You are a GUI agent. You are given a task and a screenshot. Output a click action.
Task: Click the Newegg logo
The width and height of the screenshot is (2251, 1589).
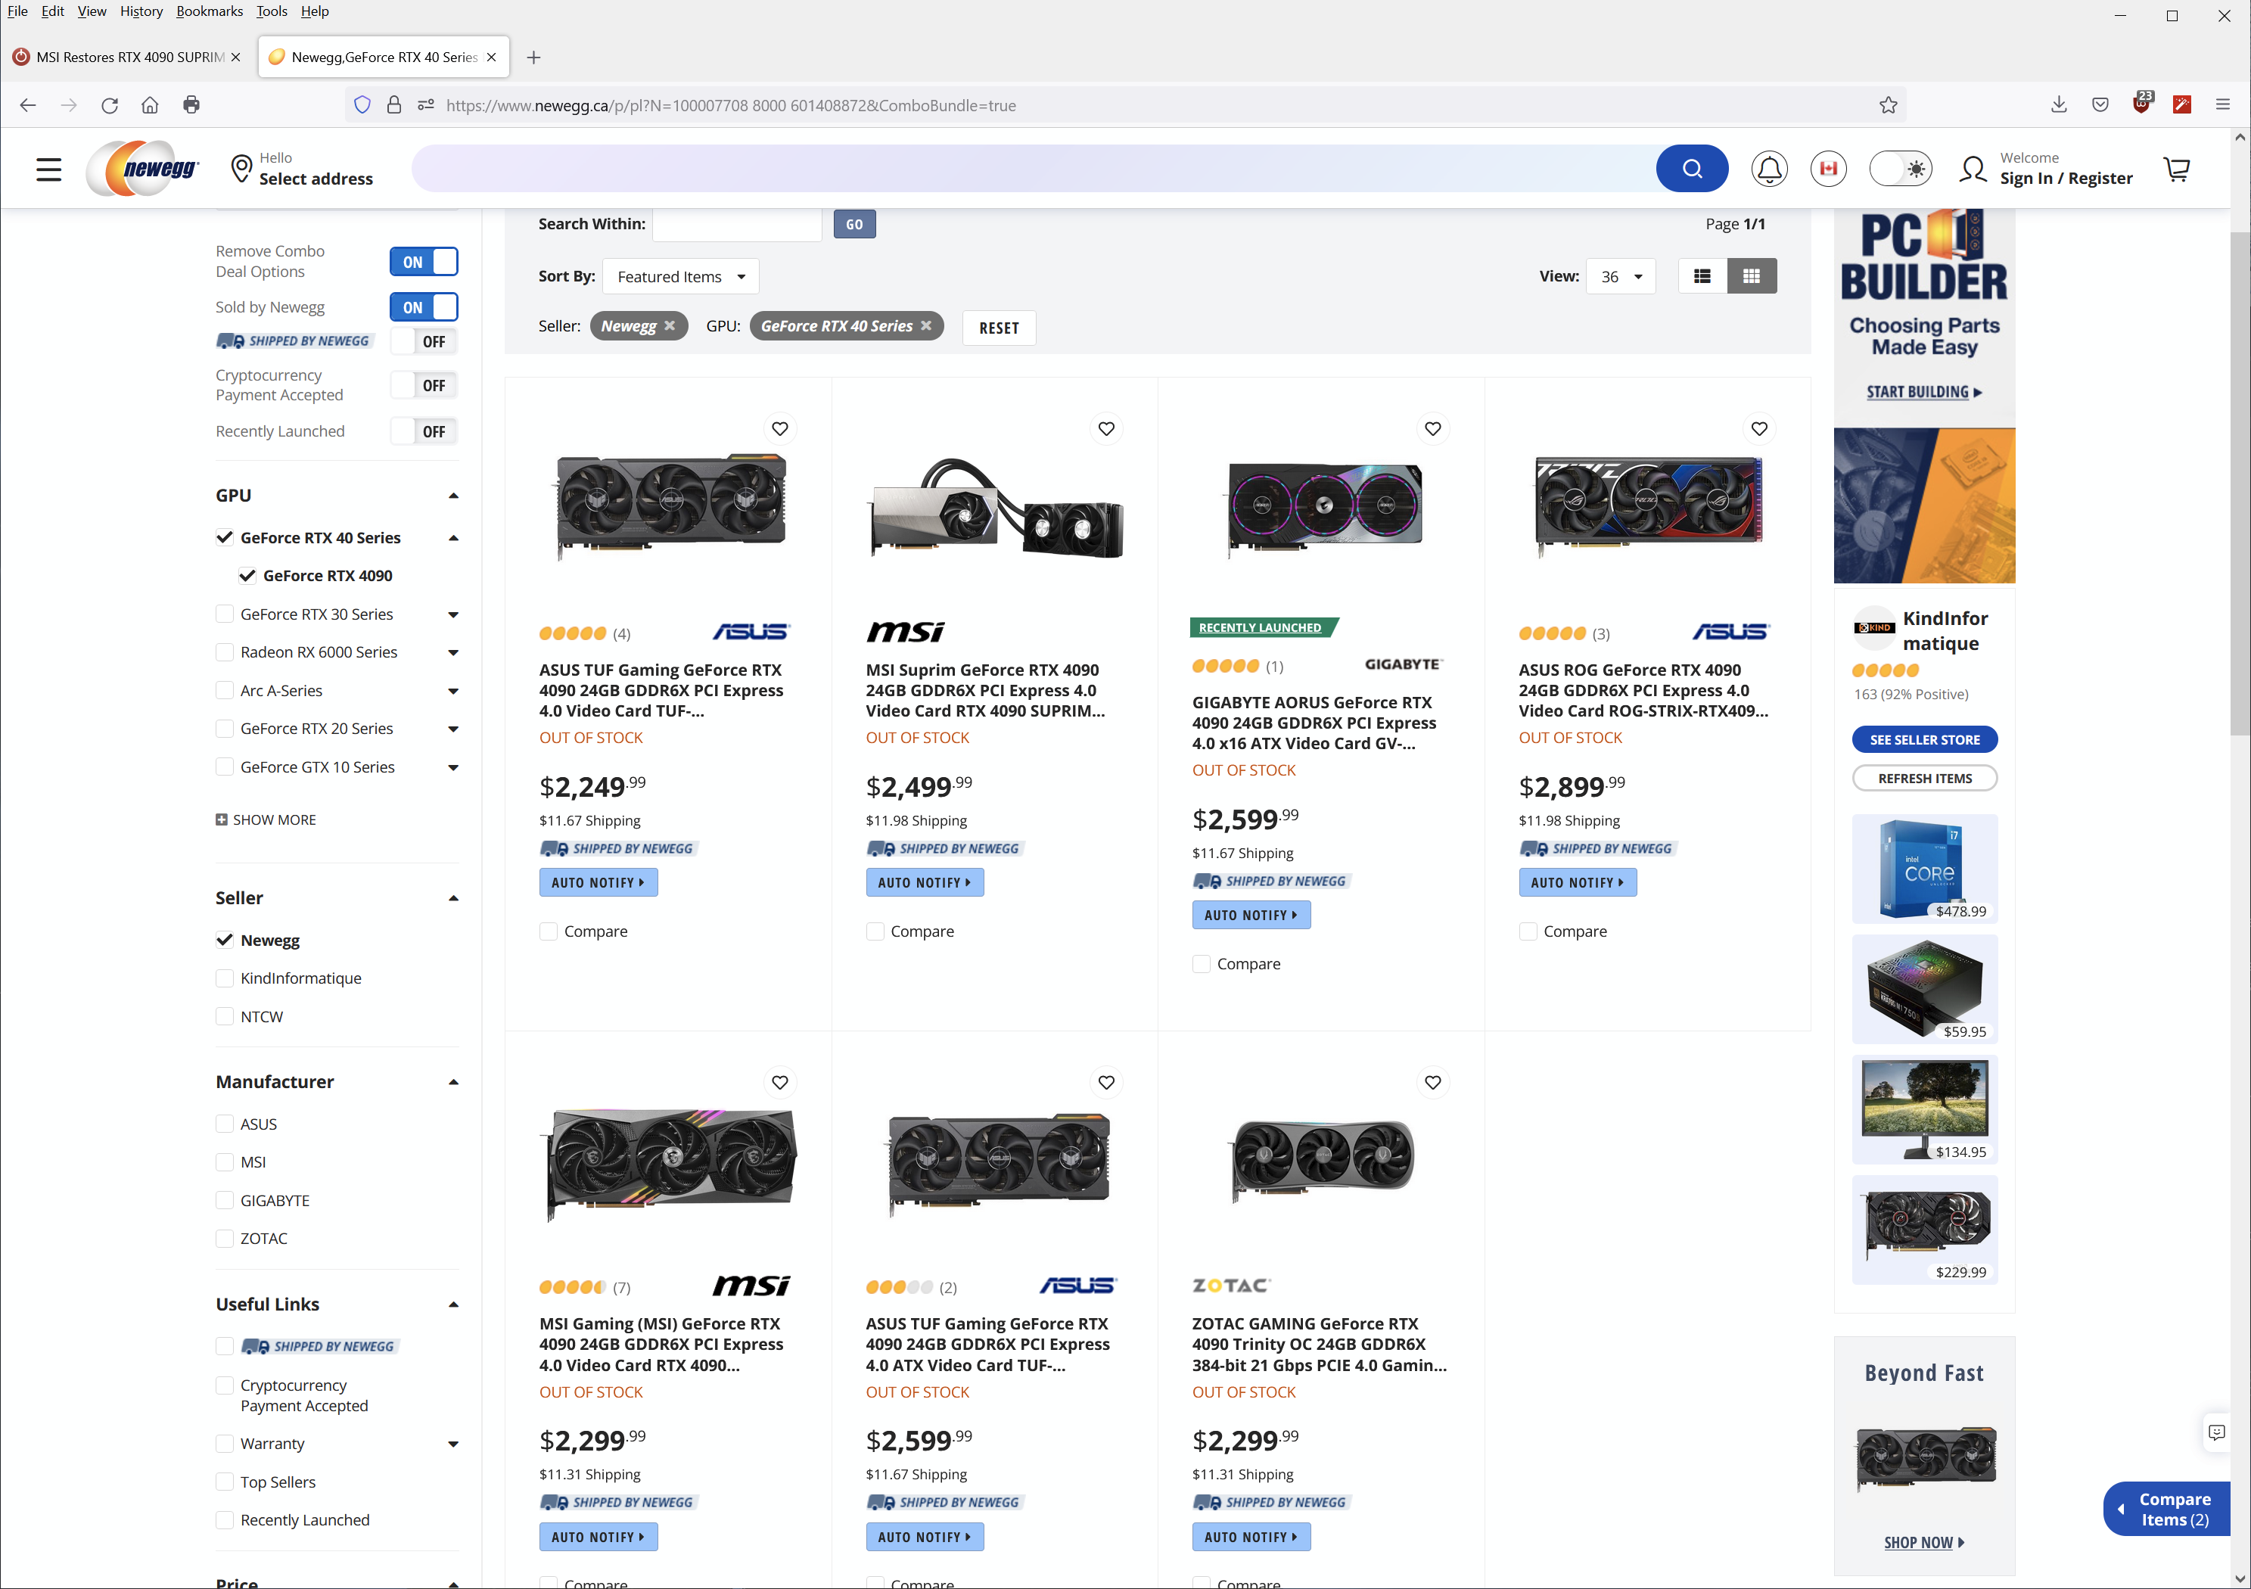pyautogui.click(x=143, y=169)
